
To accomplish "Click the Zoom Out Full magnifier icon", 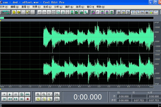I will tap(50, 94).
